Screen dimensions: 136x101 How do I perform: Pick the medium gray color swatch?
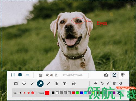pos(65,93)
